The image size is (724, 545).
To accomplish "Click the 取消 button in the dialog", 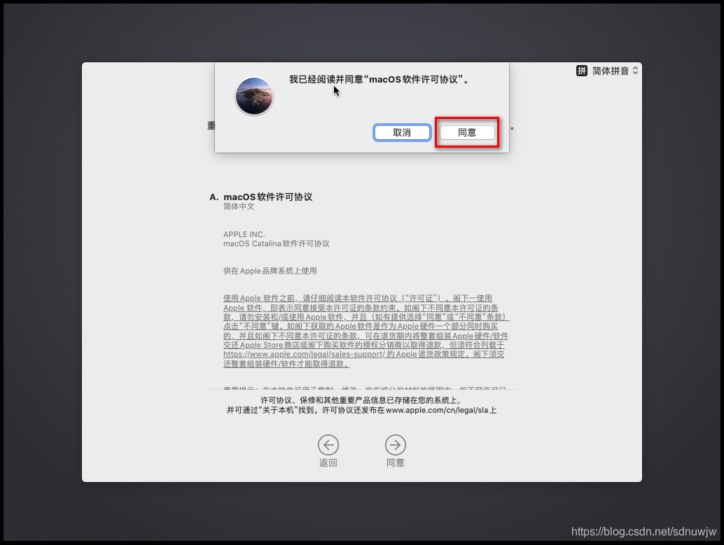I will [402, 132].
